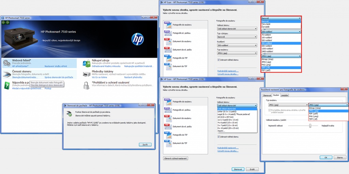Collapse Velikost skenu dropdown in lower HP Scan
Viewport: 349px width, 174px height.
pos(237,106)
